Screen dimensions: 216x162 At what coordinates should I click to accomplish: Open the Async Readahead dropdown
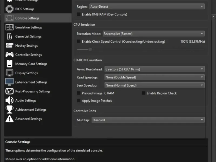(x=154, y=69)
